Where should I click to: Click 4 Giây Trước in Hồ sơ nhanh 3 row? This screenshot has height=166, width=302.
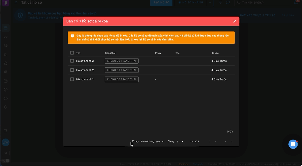pos(219,61)
